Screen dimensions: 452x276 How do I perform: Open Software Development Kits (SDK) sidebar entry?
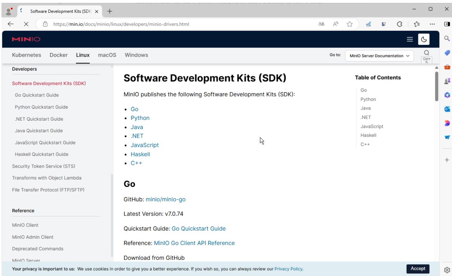coord(49,83)
